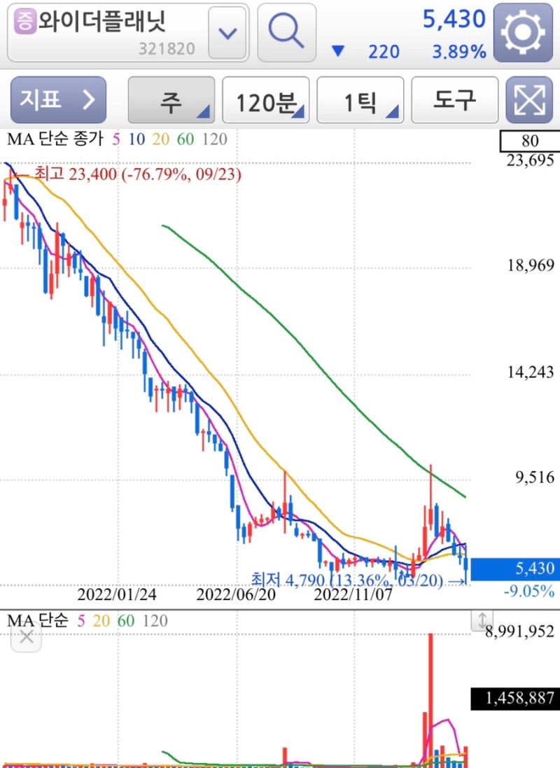
Task: Tap the 최고 23,400 high annotation
Action: coord(137,174)
